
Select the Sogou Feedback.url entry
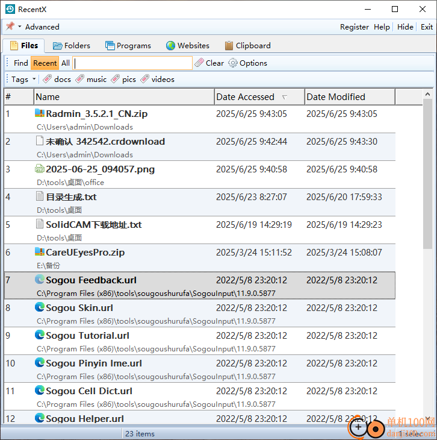(x=200, y=285)
